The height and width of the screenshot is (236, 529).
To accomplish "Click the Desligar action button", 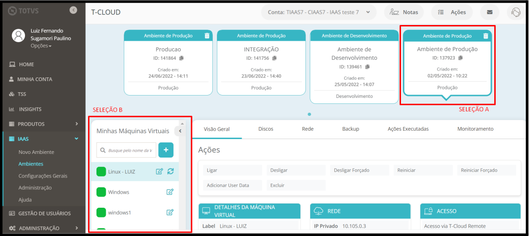I will [296, 170].
